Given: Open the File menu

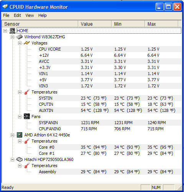Looking at the screenshot, I should [x=6, y=15].
